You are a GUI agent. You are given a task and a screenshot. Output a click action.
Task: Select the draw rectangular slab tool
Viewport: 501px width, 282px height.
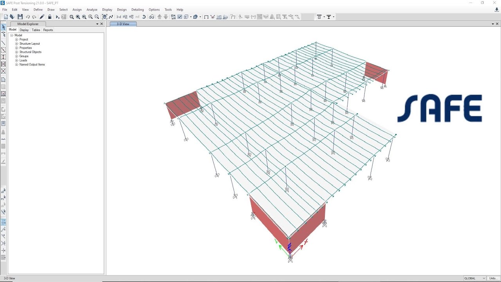pos(4,87)
